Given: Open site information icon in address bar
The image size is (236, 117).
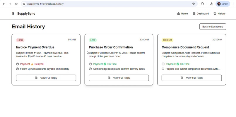Looking at the screenshot, I should pos(24,4).
